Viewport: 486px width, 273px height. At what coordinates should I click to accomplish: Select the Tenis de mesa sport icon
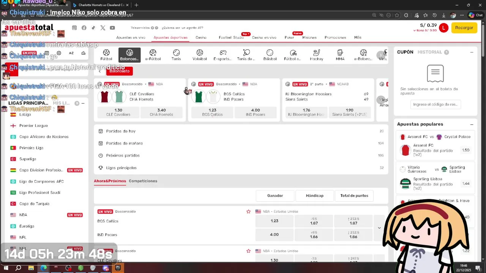(x=246, y=55)
